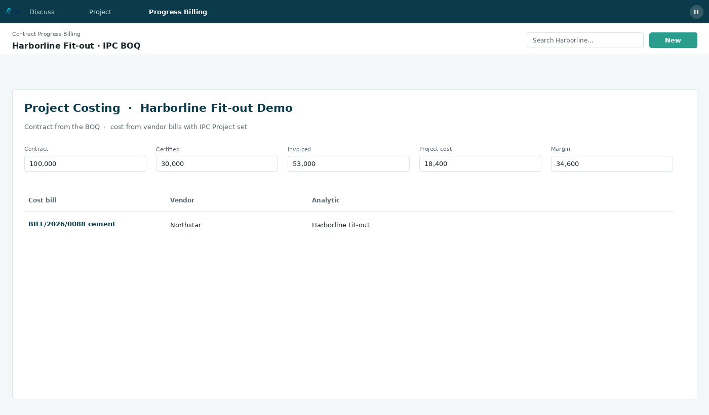Screen dimensions: 709x415
Task: Click the Margin field showing 34,600
Action: (x=612, y=163)
